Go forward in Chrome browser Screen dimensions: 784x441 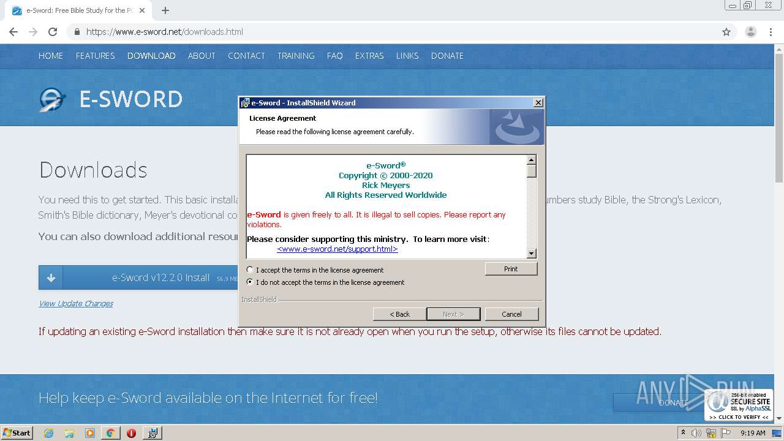coord(33,32)
